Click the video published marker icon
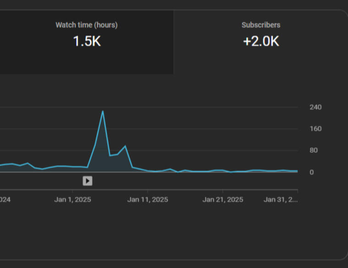The image size is (348, 268). click(x=88, y=181)
